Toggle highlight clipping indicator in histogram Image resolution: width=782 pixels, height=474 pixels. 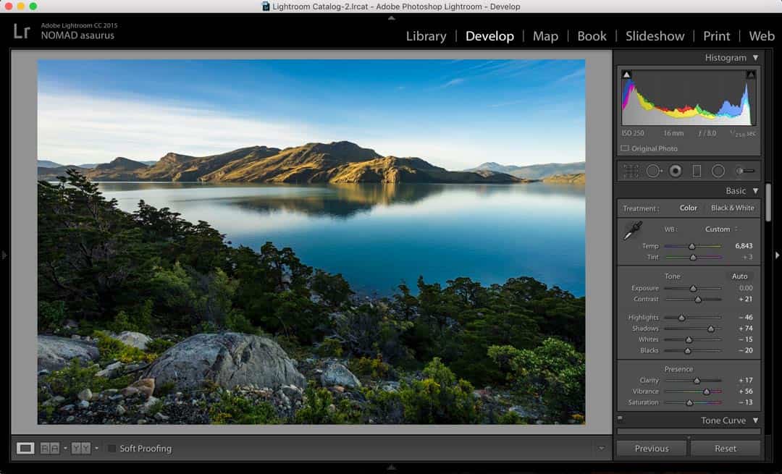751,75
